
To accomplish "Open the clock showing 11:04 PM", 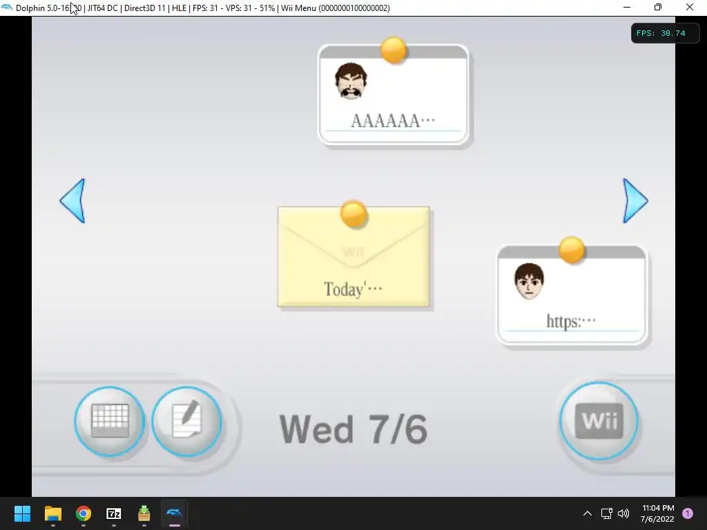I will click(x=657, y=513).
